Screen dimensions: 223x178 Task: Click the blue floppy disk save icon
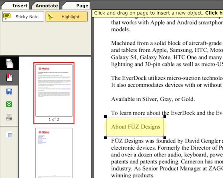pyautogui.click(x=9, y=91)
